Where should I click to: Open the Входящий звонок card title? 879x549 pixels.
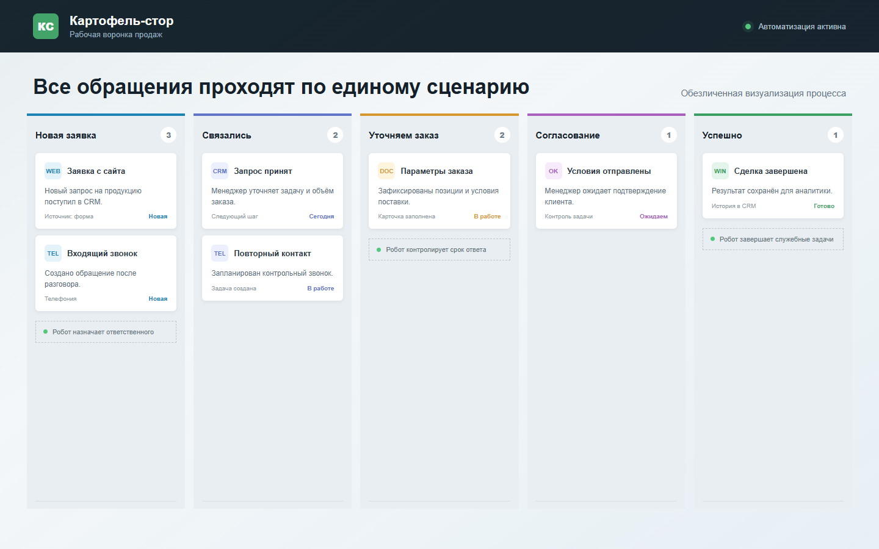pos(102,253)
